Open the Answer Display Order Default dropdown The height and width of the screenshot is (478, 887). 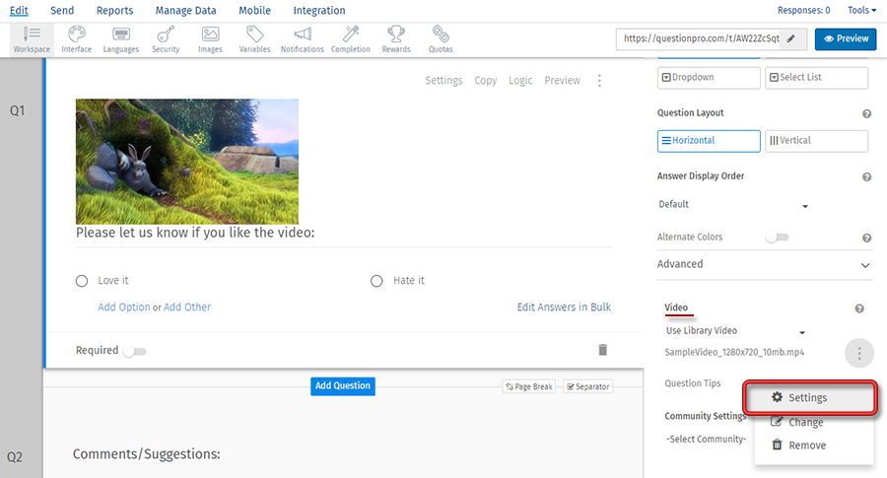pyautogui.click(x=733, y=205)
